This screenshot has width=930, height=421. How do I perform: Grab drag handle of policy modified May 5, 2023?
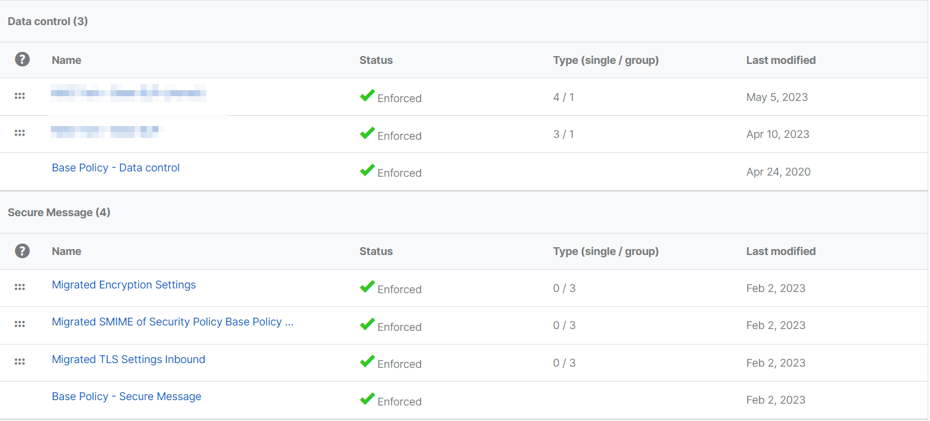click(x=20, y=96)
